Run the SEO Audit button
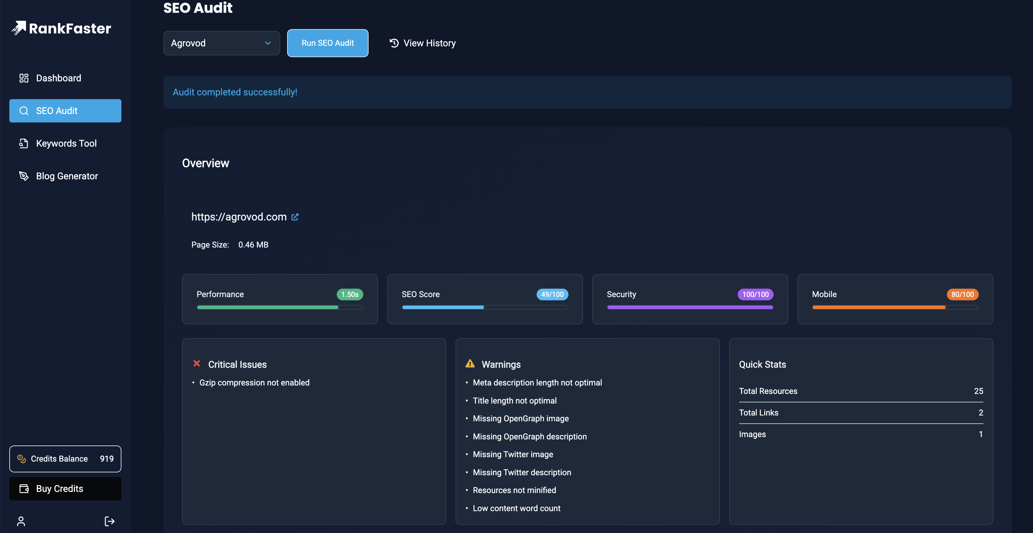Viewport: 1033px width, 533px height. pos(328,43)
